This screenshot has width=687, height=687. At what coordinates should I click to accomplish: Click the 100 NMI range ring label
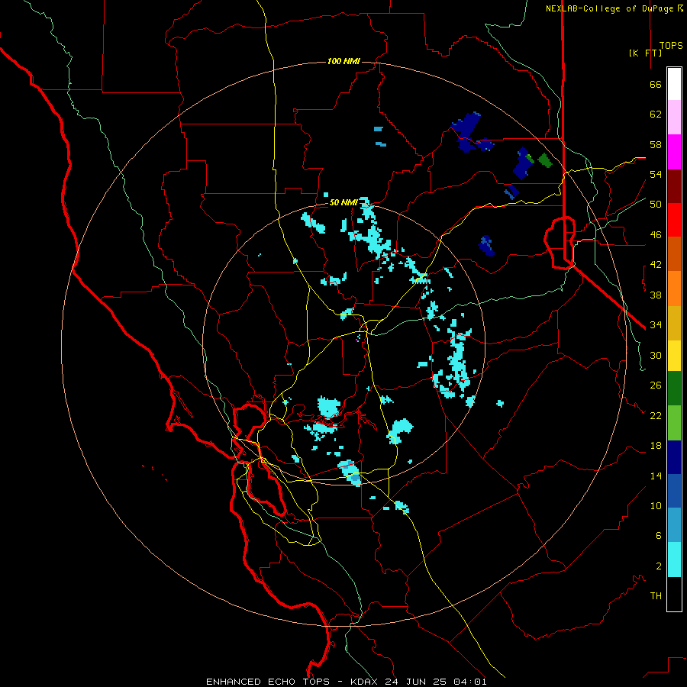(x=343, y=61)
